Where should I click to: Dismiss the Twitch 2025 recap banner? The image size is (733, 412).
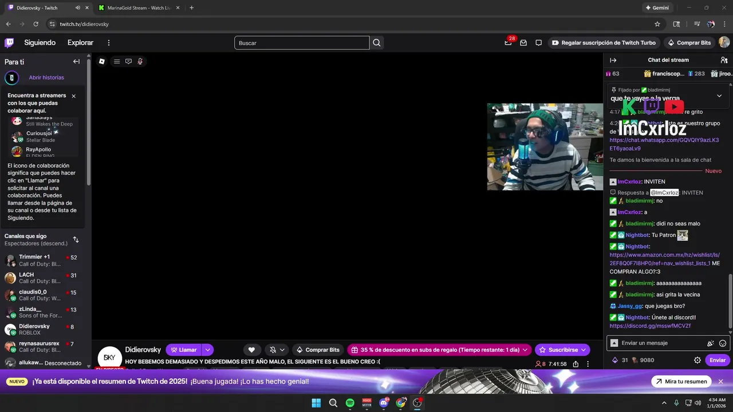(721, 382)
